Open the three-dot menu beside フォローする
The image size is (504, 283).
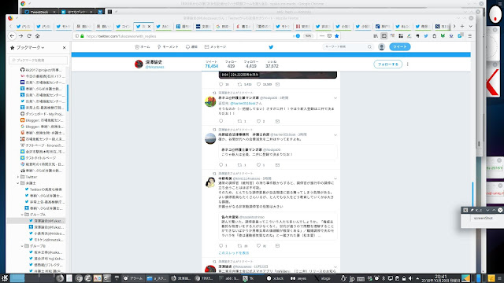coord(408,64)
